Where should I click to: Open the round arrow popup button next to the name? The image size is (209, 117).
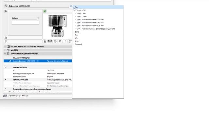click(x=71, y=6)
